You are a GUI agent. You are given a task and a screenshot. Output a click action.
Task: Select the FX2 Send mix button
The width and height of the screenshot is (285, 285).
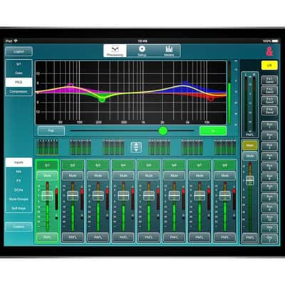269,90
